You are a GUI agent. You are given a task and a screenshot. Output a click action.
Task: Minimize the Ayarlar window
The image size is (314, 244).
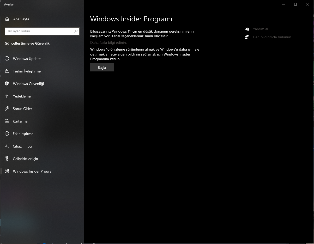pos(283,4)
